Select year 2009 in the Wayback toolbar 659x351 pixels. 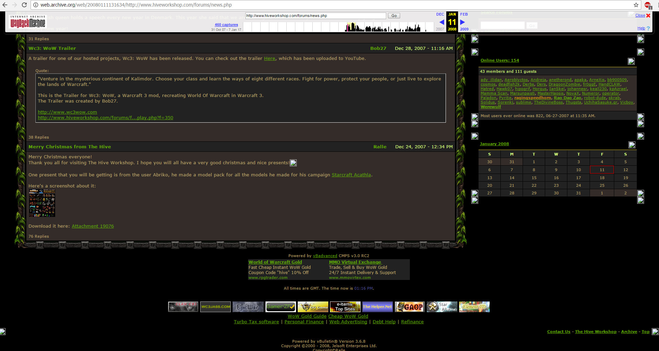coord(464,29)
